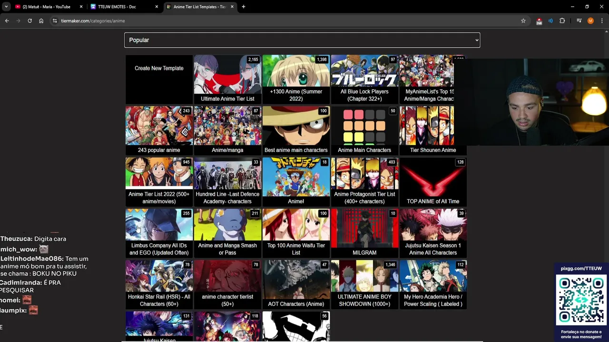Open My Hero Academia Power Scaling template
The image size is (609, 342).
point(433,285)
